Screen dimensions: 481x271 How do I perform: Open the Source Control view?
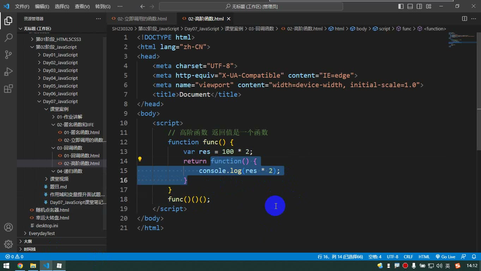(8, 54)
